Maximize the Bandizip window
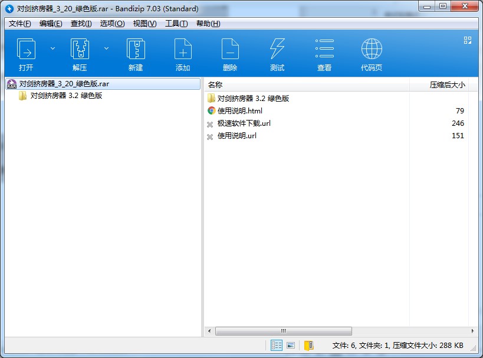 click(x=443, y=6)
